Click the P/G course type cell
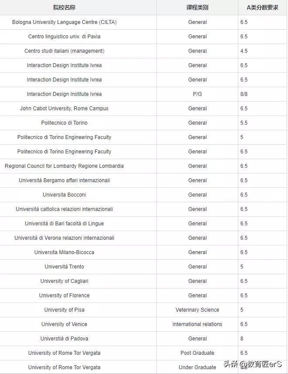This screenshot has height=374, width=288. pyautogui.click(x=197, y=94)
